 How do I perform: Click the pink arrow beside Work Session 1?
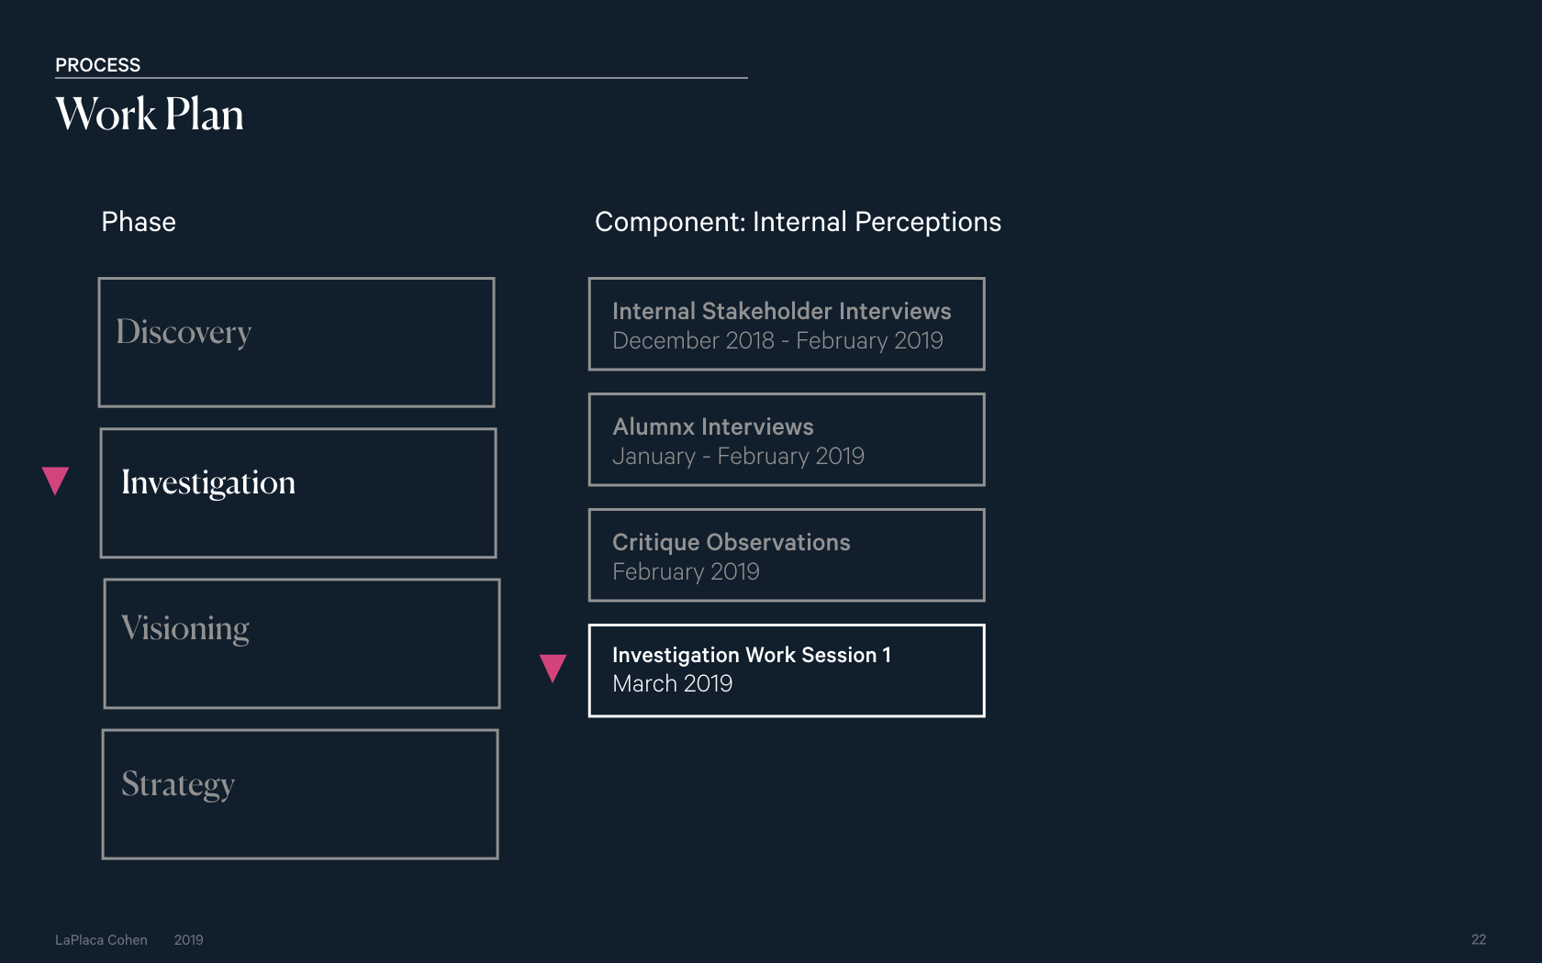click(553, 668)
